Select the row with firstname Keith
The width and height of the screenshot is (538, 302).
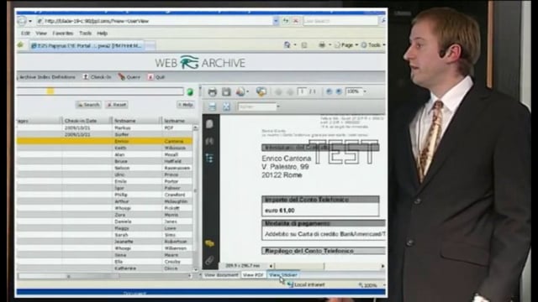pyautogui.click(x=104, y=148)
